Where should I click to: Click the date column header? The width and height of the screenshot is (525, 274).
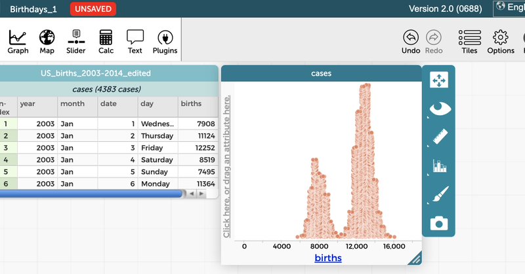117,107
